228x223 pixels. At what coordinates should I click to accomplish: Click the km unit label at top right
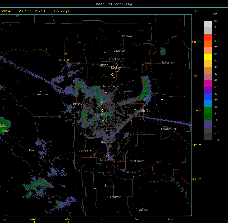pos(197,11)
